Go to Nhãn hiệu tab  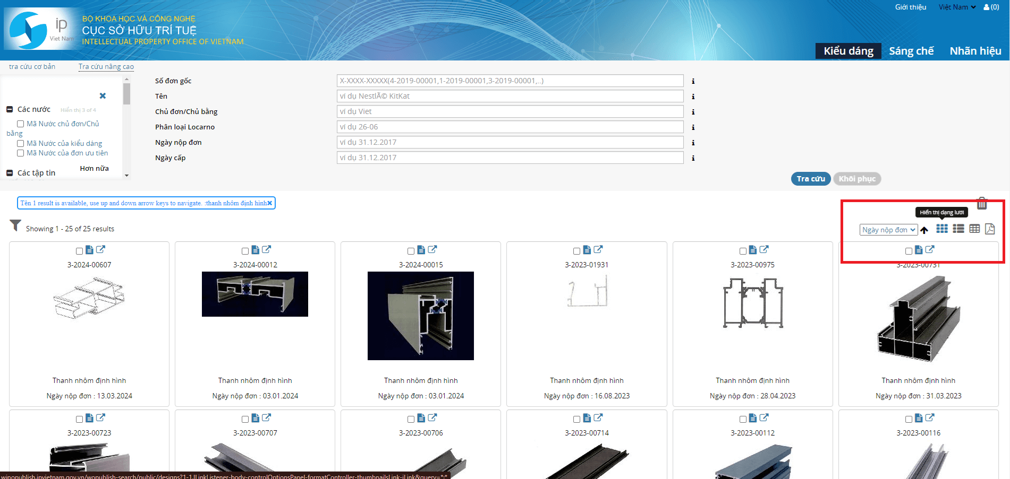click(975, 51)
